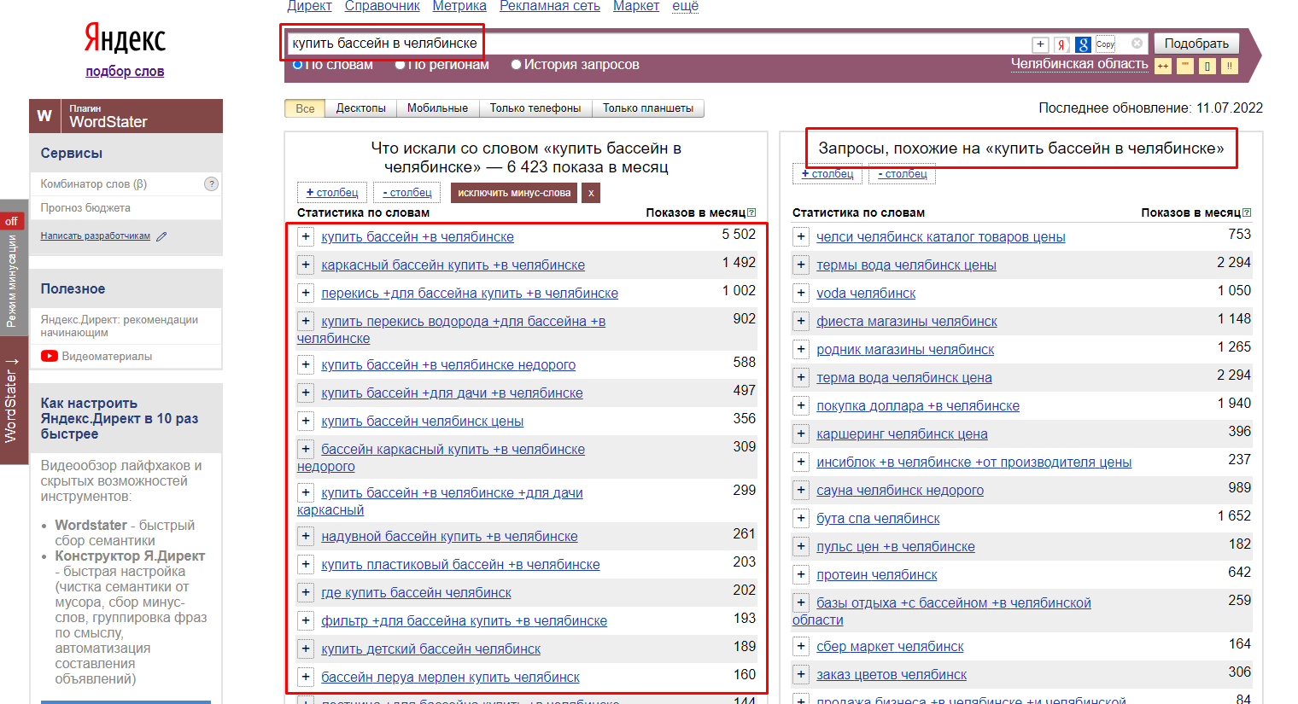Open help question mark next to Комбинатор слов

point(211,183)
